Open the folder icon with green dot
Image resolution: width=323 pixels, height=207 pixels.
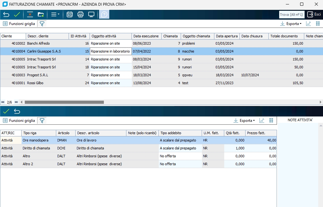(40, 15)
